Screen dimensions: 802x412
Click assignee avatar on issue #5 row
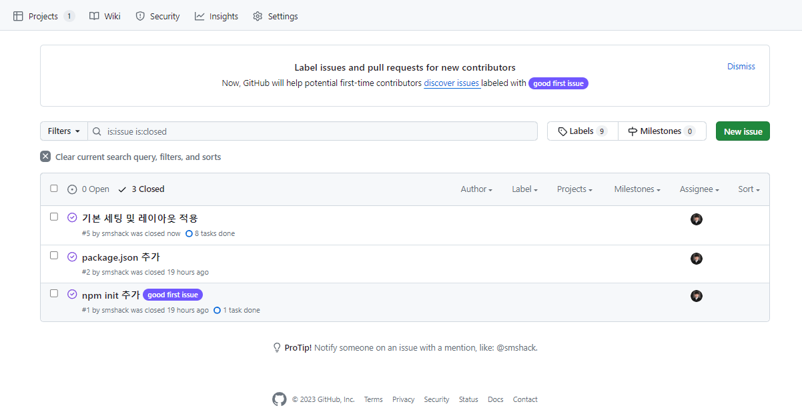[x=697, y=219]
